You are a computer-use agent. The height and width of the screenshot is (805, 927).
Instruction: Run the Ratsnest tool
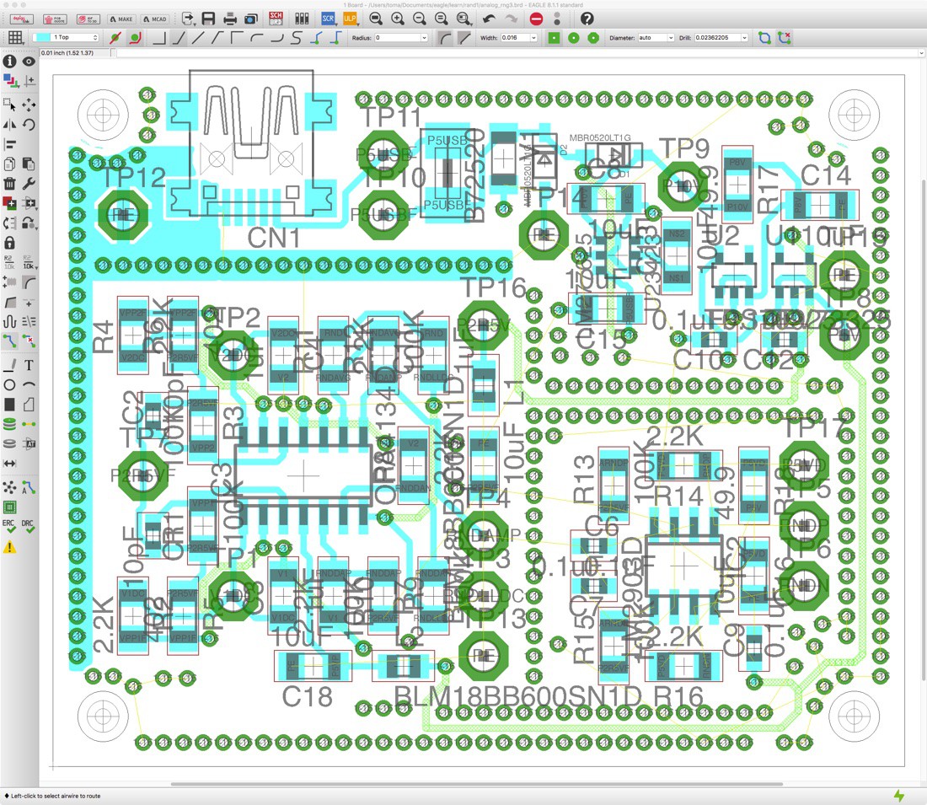pos(9,487)
